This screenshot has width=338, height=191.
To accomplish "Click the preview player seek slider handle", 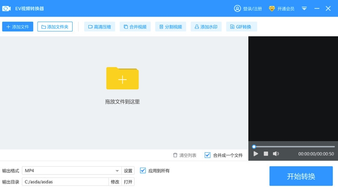I will tap(254, 147).
